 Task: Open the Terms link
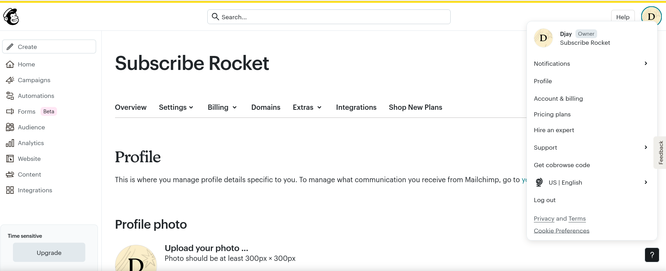(577, 219)
